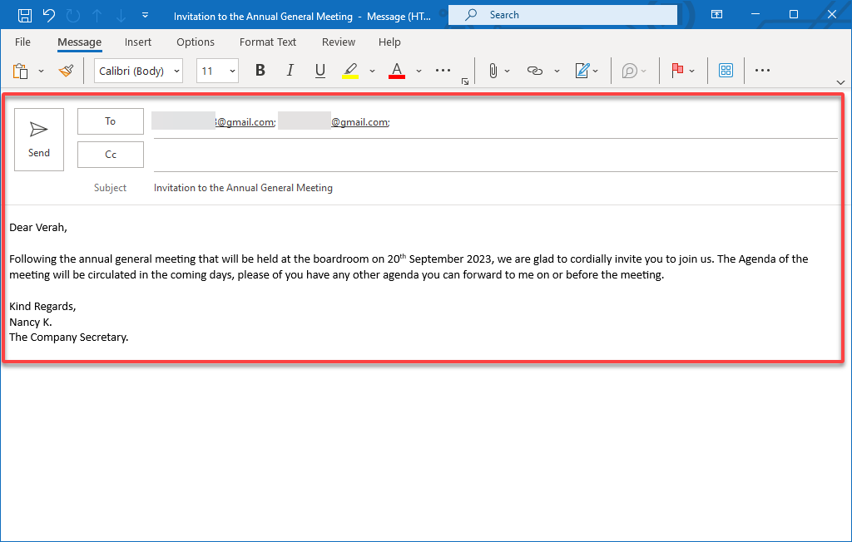852x542 pixels.
Task: Expand the highlight color dropdown arrow
Action: (372, 71)
